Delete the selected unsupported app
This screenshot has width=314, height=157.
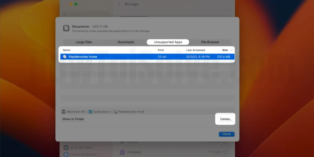point(226,119)
